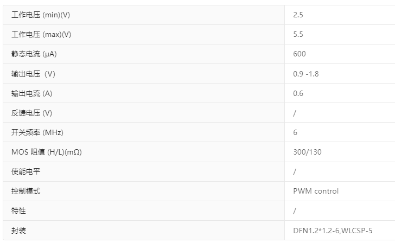Click the MOS 阻值 (H/L)(mΩ) label
Screen dimensions: 395x243
click(x=47, y=152)
